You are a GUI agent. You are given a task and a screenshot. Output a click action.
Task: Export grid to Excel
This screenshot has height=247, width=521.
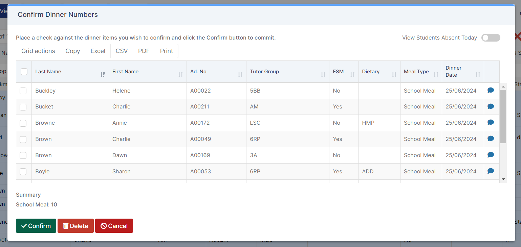pos(98,51)
